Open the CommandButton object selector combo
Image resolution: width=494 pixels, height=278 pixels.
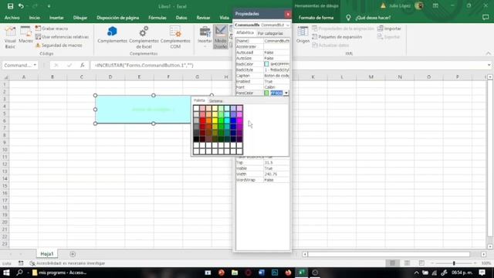pyautogui.click(x=262, y=25)
